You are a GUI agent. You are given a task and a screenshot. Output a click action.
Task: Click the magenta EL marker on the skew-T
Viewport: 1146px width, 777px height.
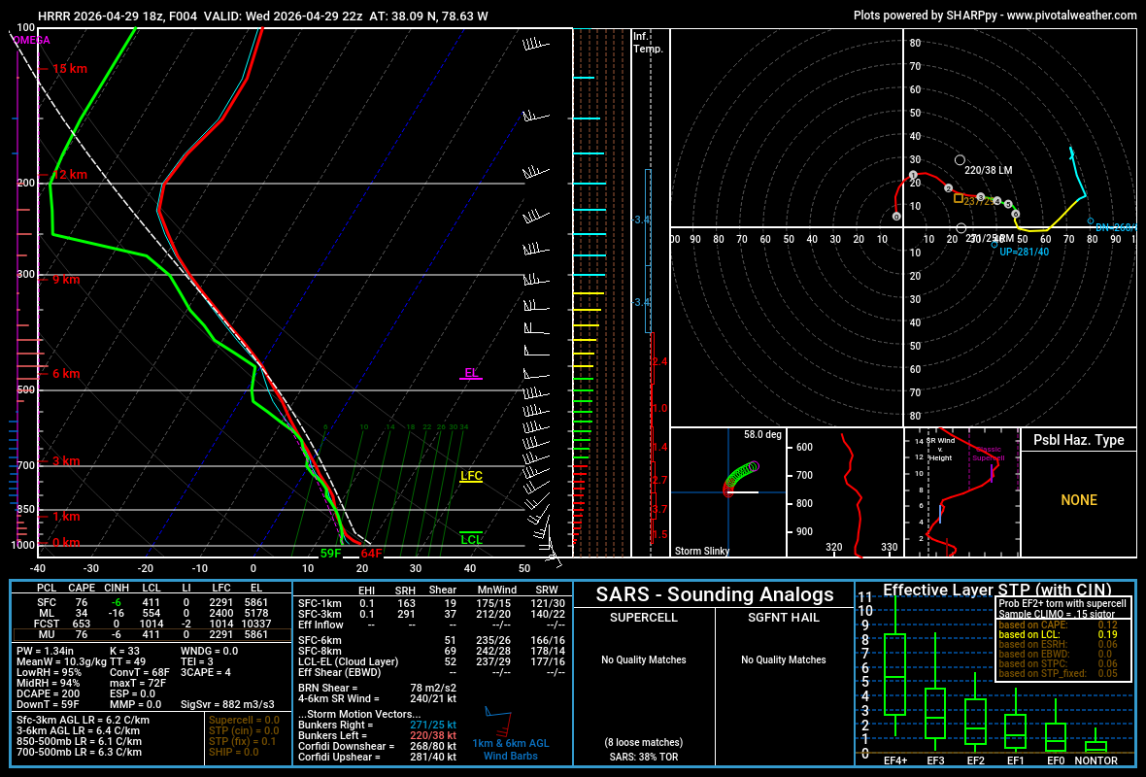[470, 373]
